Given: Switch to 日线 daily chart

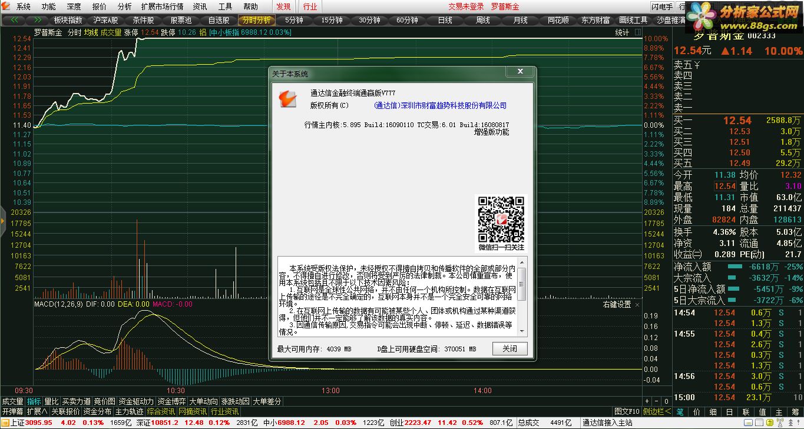Looking at the screenshot, I should pos(445,20).
